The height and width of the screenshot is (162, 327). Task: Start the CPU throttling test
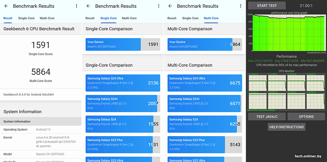tap(267, 5)
